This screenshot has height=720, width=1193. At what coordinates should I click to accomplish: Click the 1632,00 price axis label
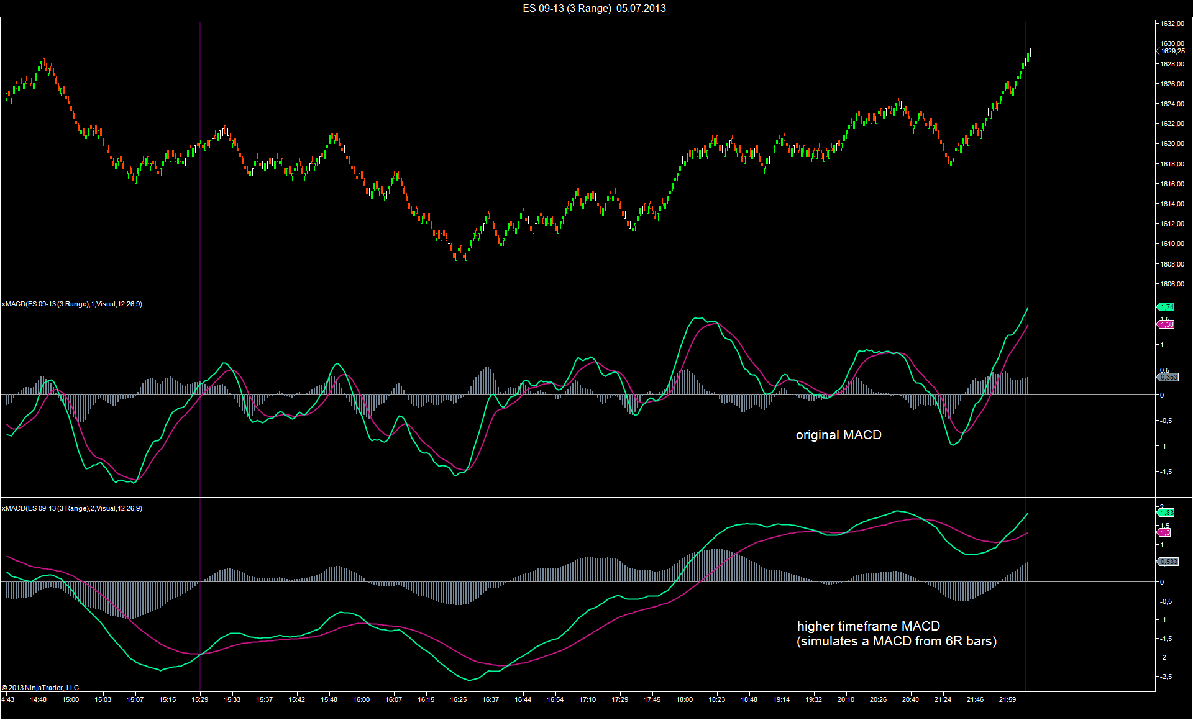pyautogui.click(x=1172, y=24)
